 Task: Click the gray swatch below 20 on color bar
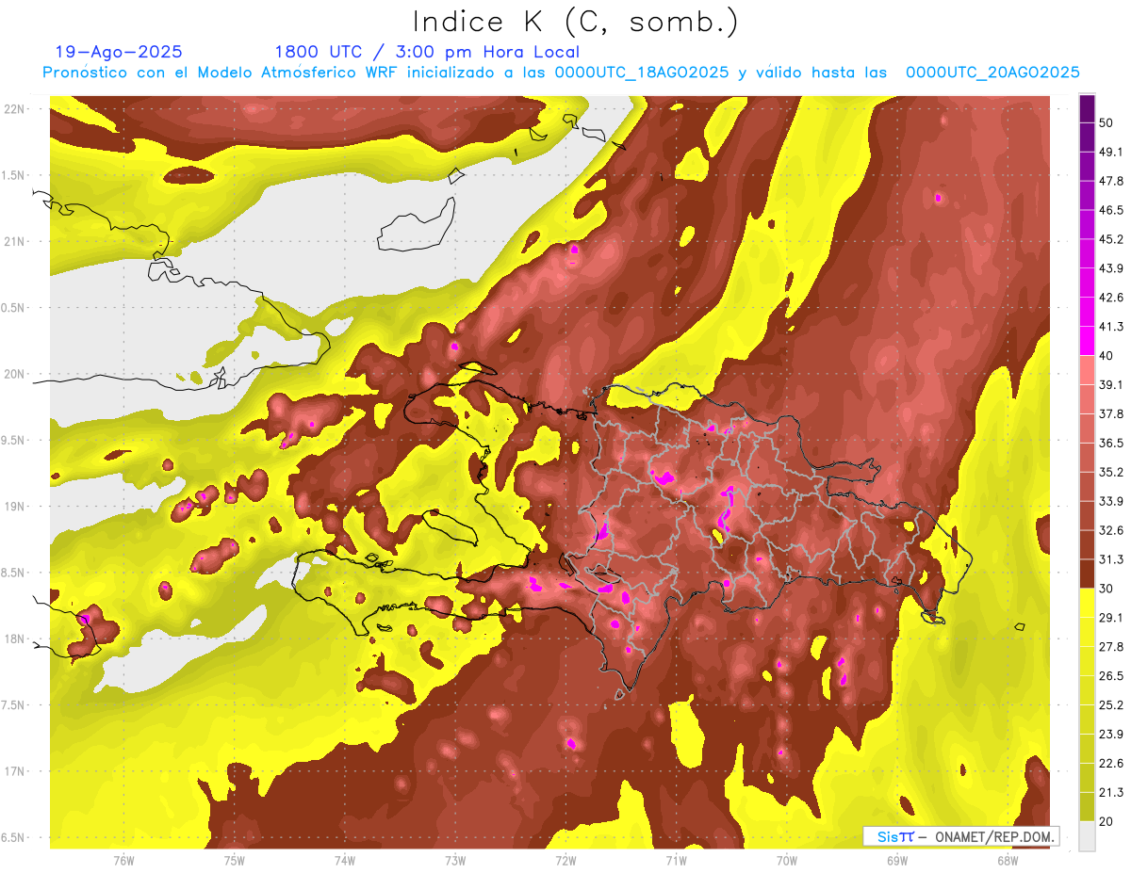click(x=1087, y=836)
